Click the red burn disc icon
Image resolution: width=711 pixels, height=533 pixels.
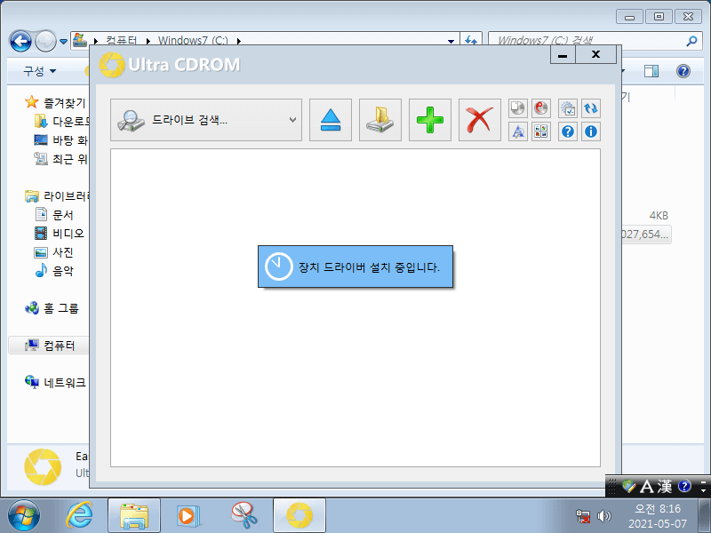click(x=541, y=108)
